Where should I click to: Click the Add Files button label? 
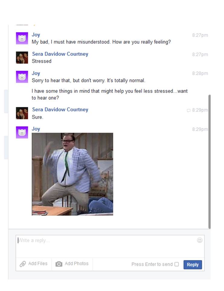[38, 263]
